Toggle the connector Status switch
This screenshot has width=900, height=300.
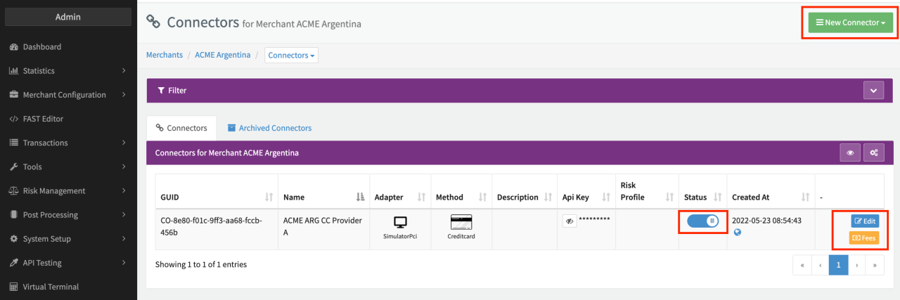(x=702, y=221)
